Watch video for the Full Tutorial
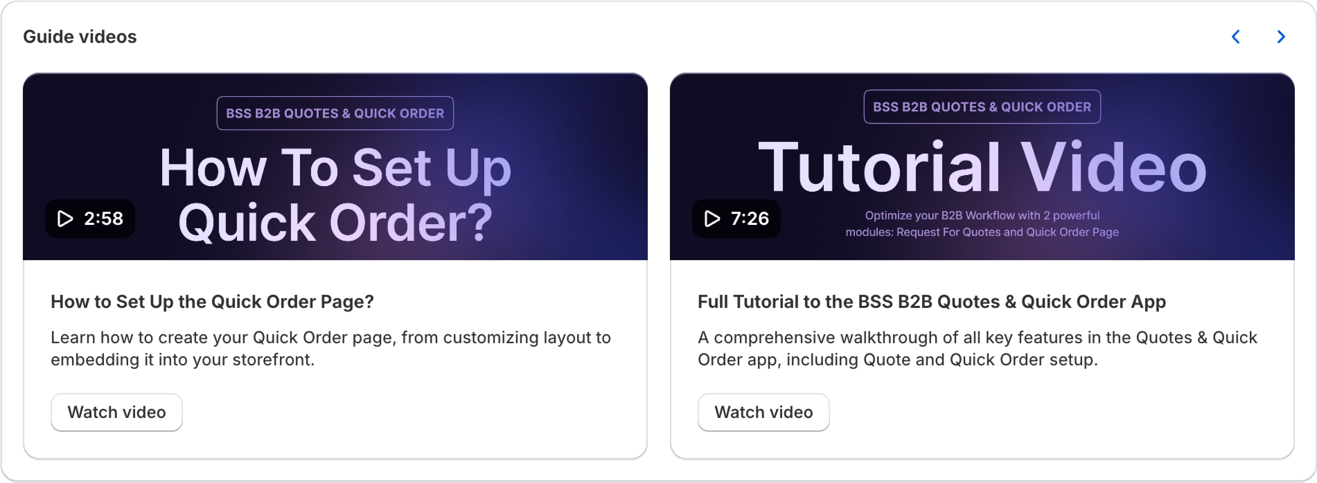 point(763,412)
